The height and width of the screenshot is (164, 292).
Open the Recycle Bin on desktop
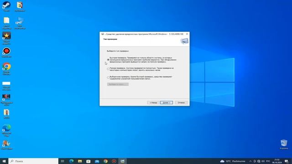pyautogui.click(x=284, y=144)
